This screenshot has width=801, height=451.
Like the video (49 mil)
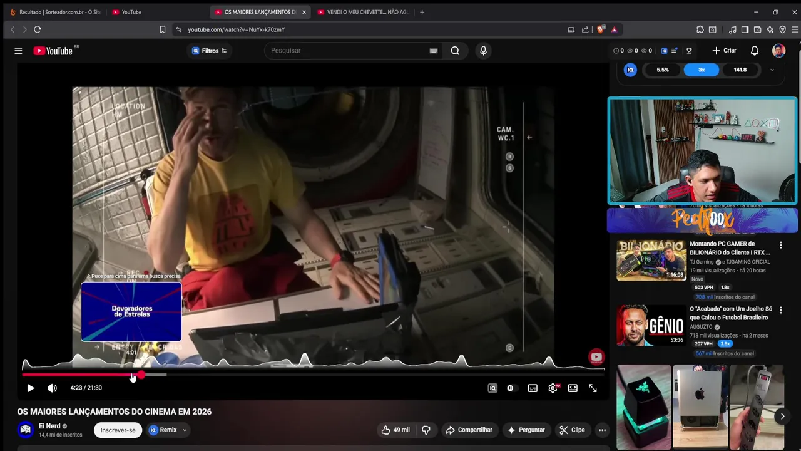[395, 430]
